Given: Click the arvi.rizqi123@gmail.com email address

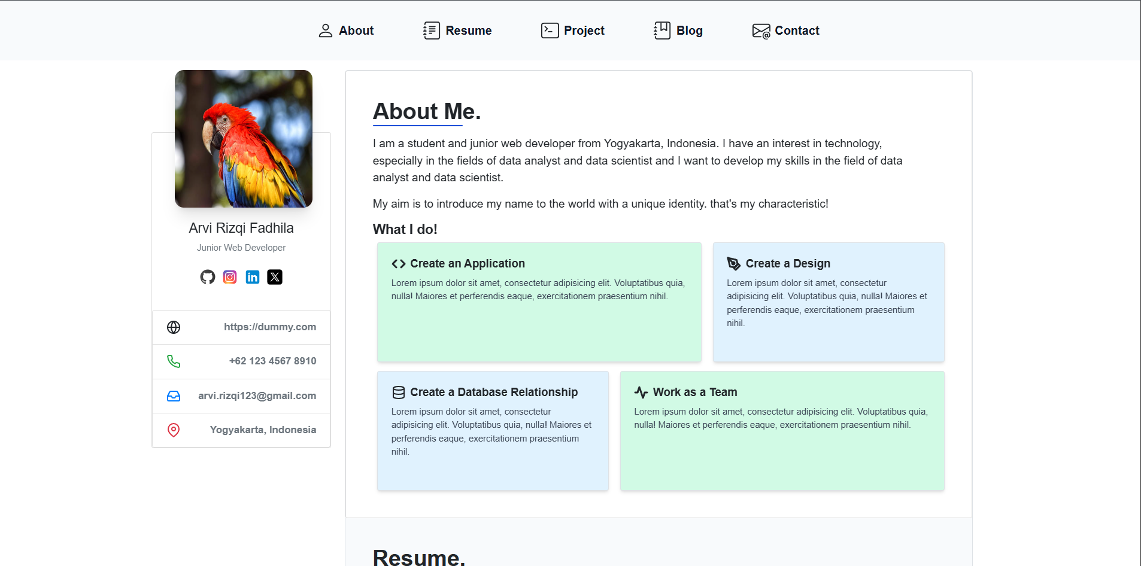Looking at the screenshot, I should pyautogui.click(x=257, y=396).
